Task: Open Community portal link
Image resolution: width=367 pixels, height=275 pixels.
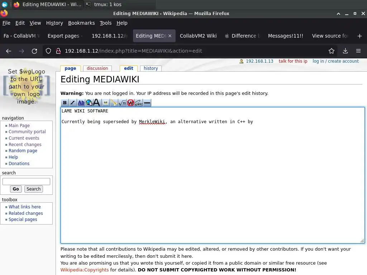Action: click(x=27, y=132)
